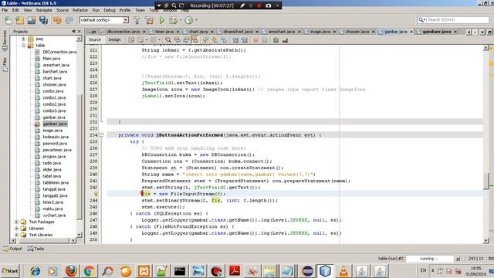Open the Refactor menu
Image resolution: width=494 pixels, height=278 pixels.
(80, 10)
